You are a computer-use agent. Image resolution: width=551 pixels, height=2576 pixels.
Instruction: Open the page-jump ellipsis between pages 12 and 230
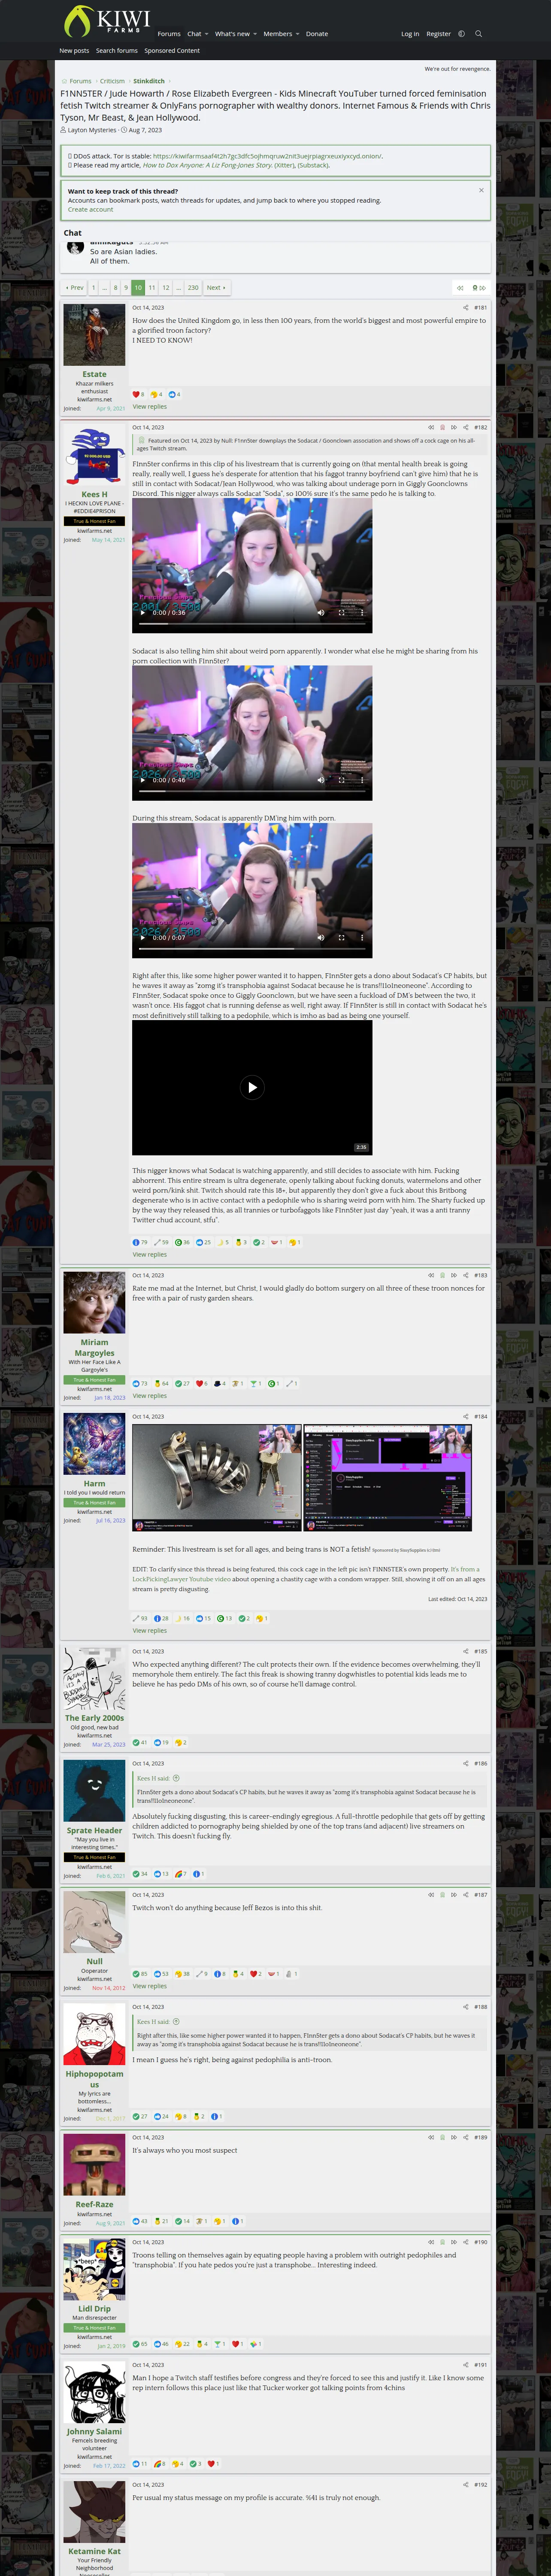(x=178, y=288)
